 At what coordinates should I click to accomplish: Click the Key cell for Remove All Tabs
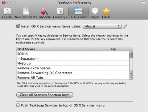click(113, 77)
